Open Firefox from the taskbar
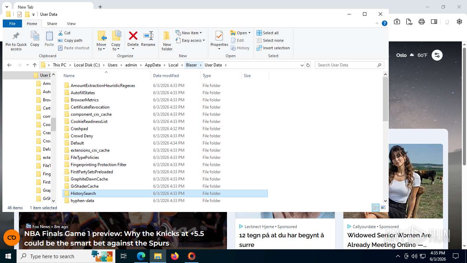The width and height of the screenshot is (467, 263). click(175, 256)
